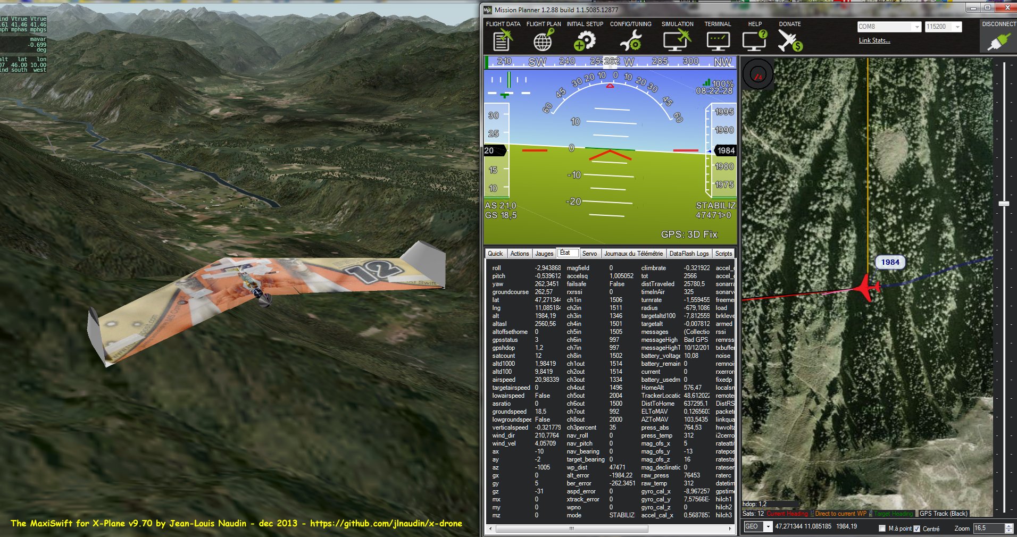Click the 'satcount' row label
This screenshot has width=1017, height=537.
(x=503, y=356)
